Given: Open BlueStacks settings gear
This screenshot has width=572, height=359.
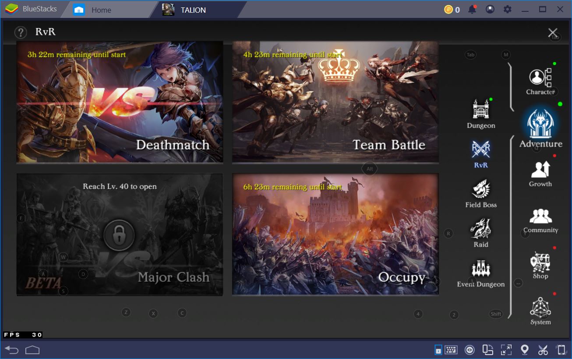Looking at the screenshot, I should [x=508, y=9].
